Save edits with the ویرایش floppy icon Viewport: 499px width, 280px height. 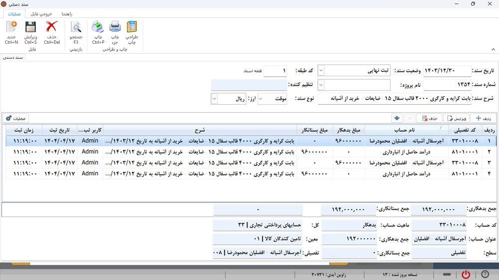(x=30, y=27)
